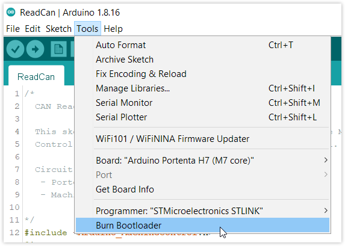The width and height of the screenshot is (345, 246).
Task: Expand Board: Arduino Portenta H7 submenu
Action: pyautogui.click(x=202, y=161)
